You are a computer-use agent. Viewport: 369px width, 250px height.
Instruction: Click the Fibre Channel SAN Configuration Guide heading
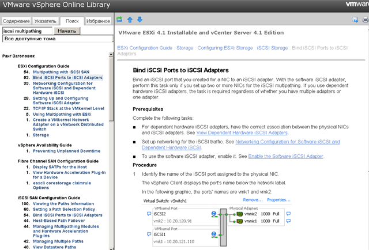[58, 161]
